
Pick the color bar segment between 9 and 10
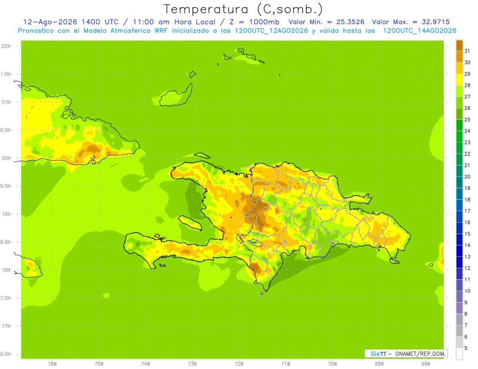pos(459,297)
